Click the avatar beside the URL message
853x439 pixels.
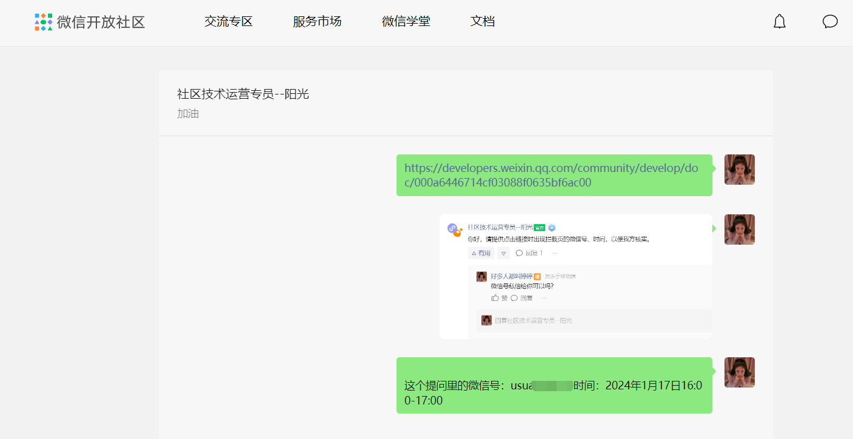[x=740, y=170]
